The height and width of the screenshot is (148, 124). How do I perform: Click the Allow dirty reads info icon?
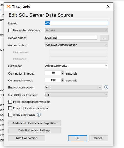39,115
